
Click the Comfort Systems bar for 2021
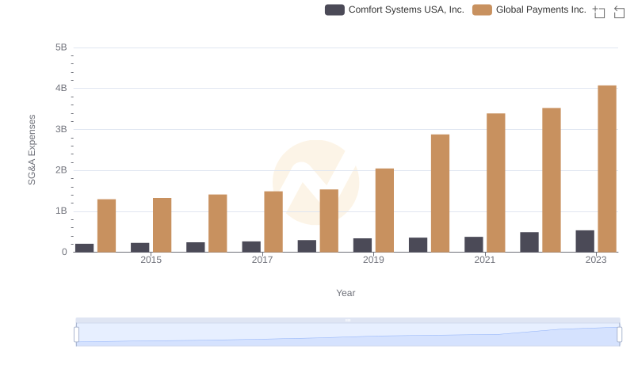pos(473,245)
